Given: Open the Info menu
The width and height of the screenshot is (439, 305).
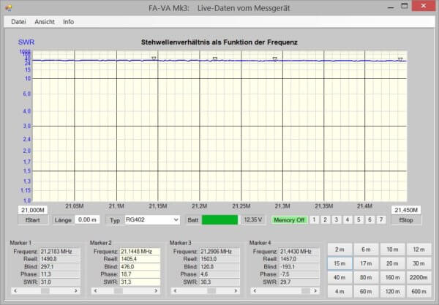Looking at the screenshot, I should tap(68, 22).
